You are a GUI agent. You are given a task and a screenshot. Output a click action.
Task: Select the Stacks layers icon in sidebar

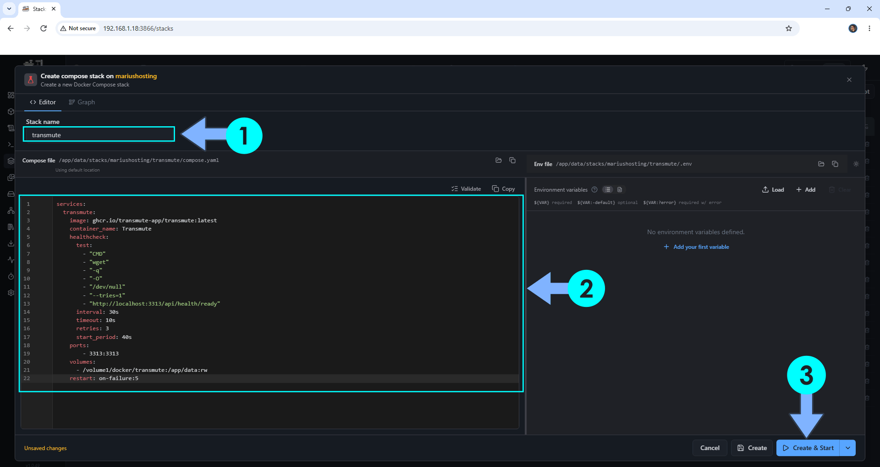pyautogui.click(x=11, y=161)
